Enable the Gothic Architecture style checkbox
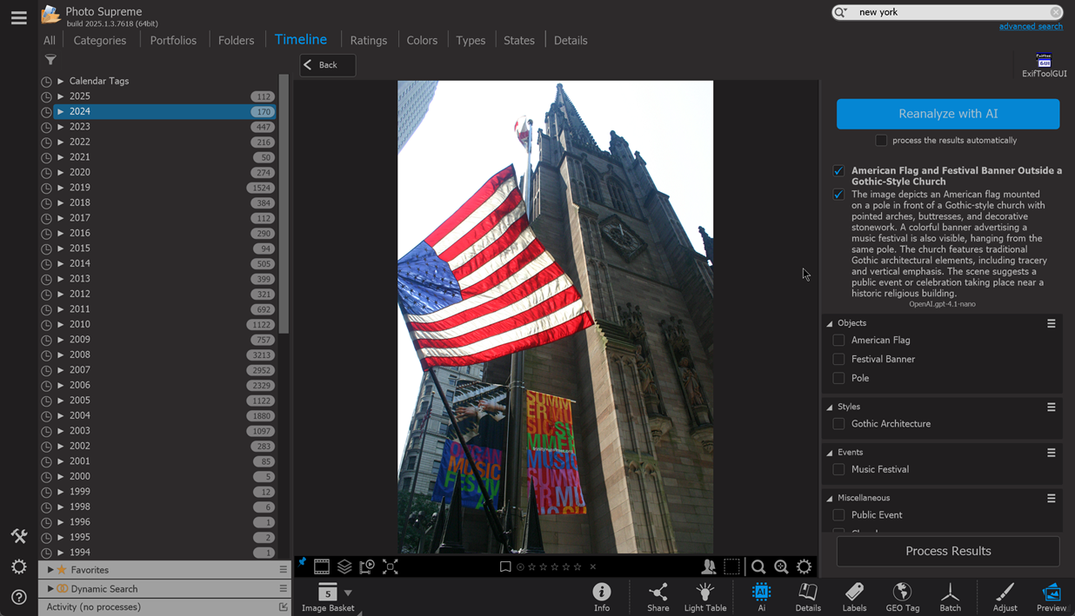The image size is (1075, 616). point(838,424)
